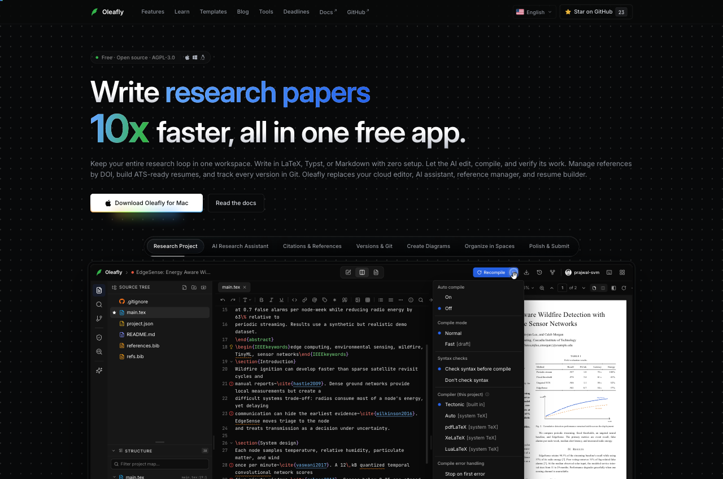
Task: Click the Filter project map input
Action: pos(160,464)
